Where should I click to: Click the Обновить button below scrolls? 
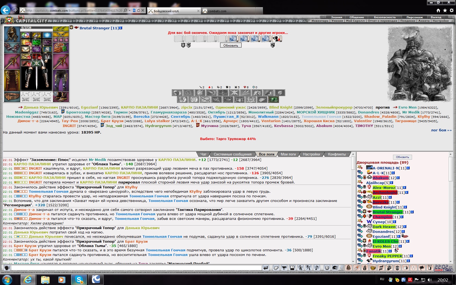point(231,45)
